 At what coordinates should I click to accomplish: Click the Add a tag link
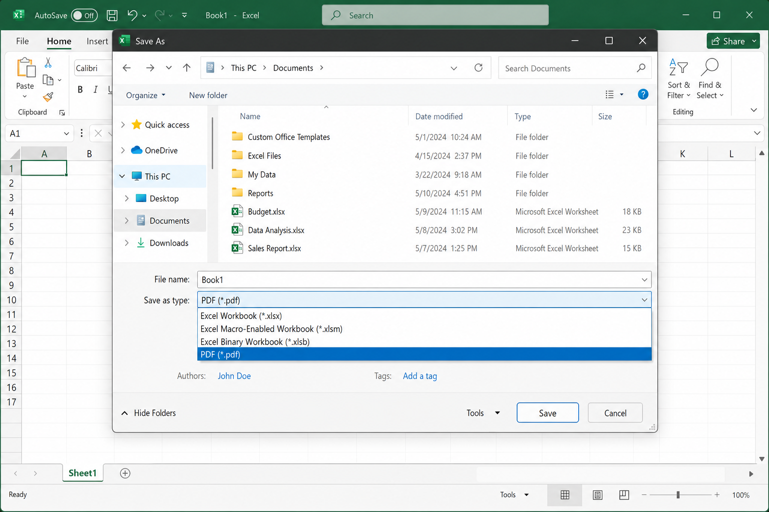(420, 376)
